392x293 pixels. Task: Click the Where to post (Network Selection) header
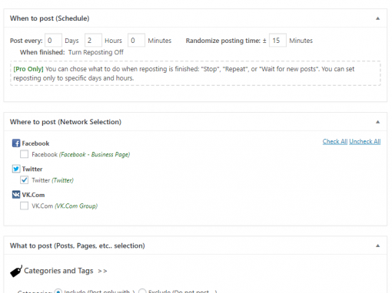65,122
